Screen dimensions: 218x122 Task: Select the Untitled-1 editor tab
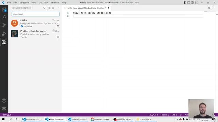(87, 8)
